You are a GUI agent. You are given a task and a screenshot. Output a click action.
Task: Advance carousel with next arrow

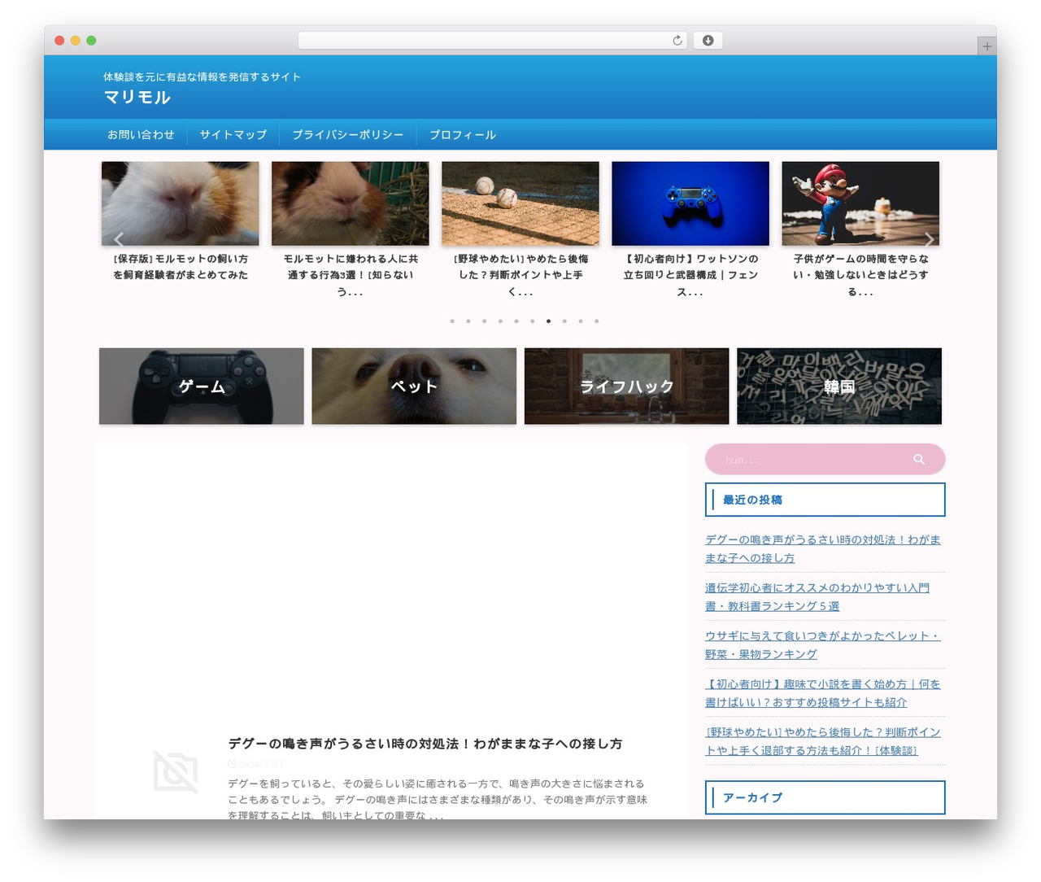[929, 239]
